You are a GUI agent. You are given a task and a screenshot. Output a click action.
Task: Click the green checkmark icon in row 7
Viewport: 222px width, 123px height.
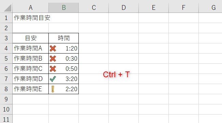pyautogui.click(x=53, y=79)
